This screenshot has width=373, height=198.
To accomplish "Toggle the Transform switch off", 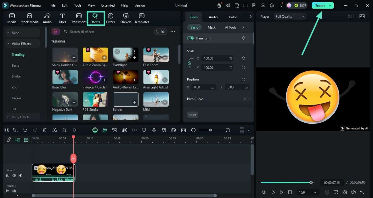I will (190, 38).
